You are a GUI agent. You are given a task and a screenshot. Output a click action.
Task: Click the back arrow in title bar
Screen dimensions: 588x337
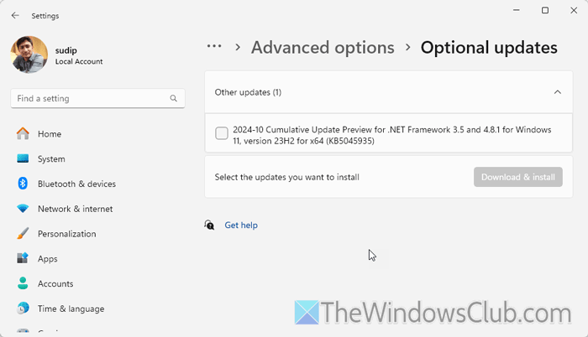coord(15,15)
